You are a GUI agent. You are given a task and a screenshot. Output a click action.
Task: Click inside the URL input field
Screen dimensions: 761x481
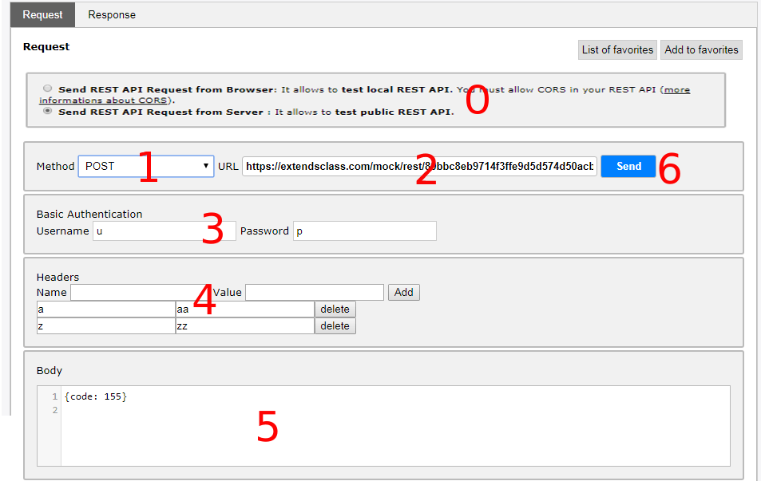415,166
